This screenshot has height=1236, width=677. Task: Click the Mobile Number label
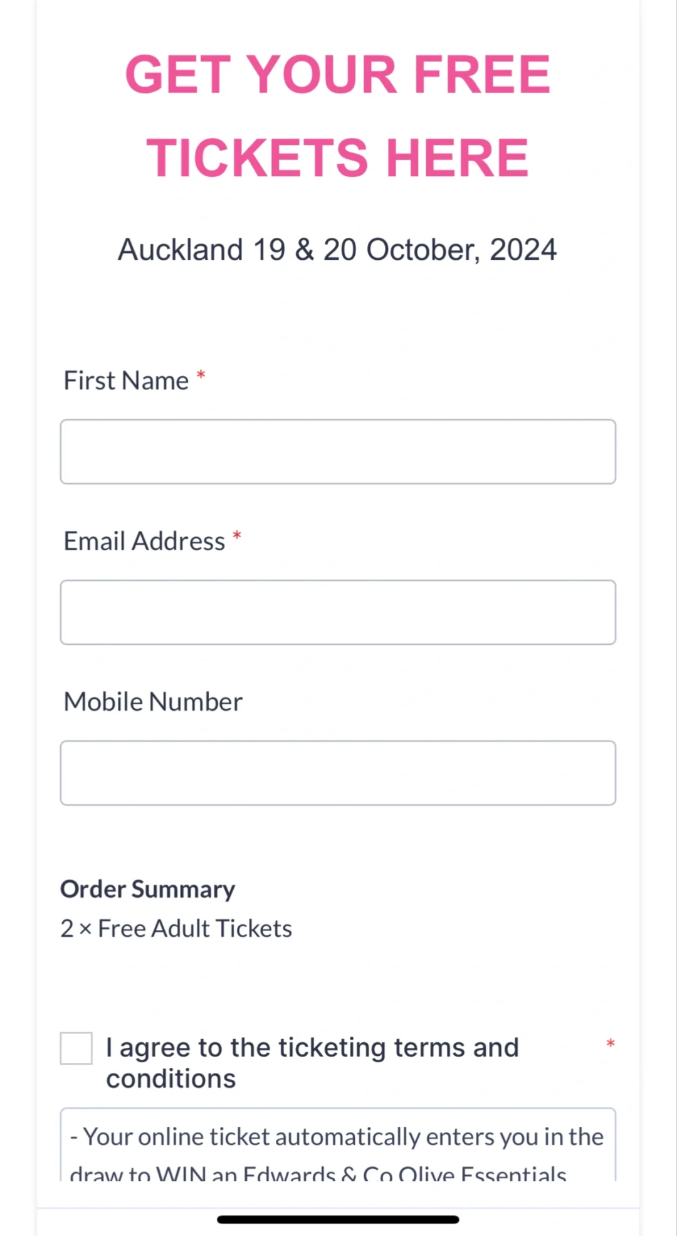[153, 702]
